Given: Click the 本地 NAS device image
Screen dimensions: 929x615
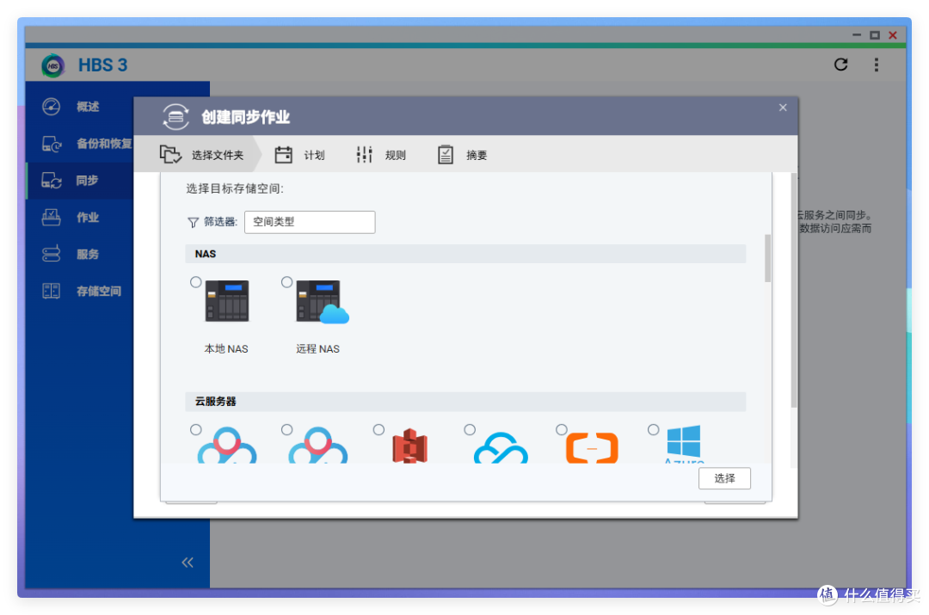Looking at the screenshot, I should (x=227, y=301).
